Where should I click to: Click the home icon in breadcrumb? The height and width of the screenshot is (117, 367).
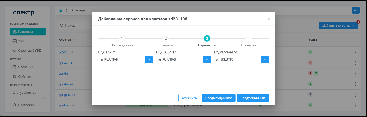point(60,10)
